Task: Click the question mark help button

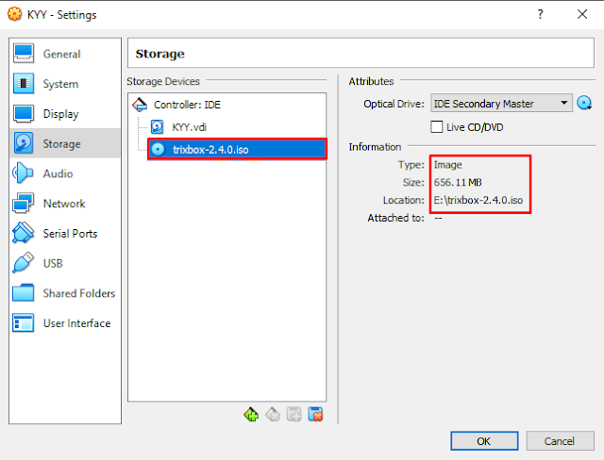Action: click(x=540, y=15)
